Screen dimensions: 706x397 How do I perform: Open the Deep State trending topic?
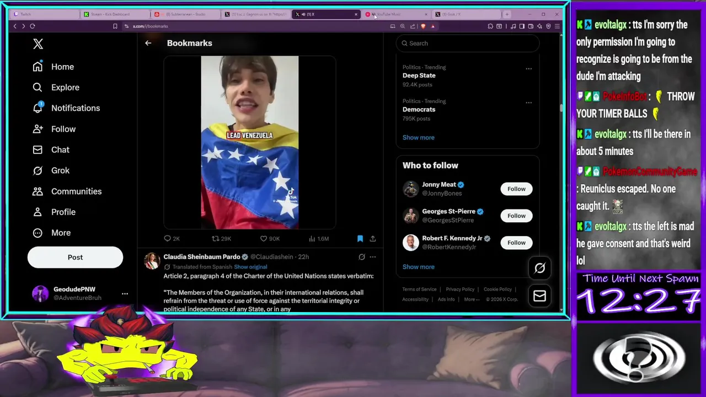(419, 76)
